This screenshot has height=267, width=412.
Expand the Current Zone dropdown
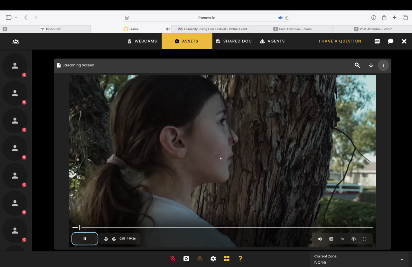click(401, 260)
